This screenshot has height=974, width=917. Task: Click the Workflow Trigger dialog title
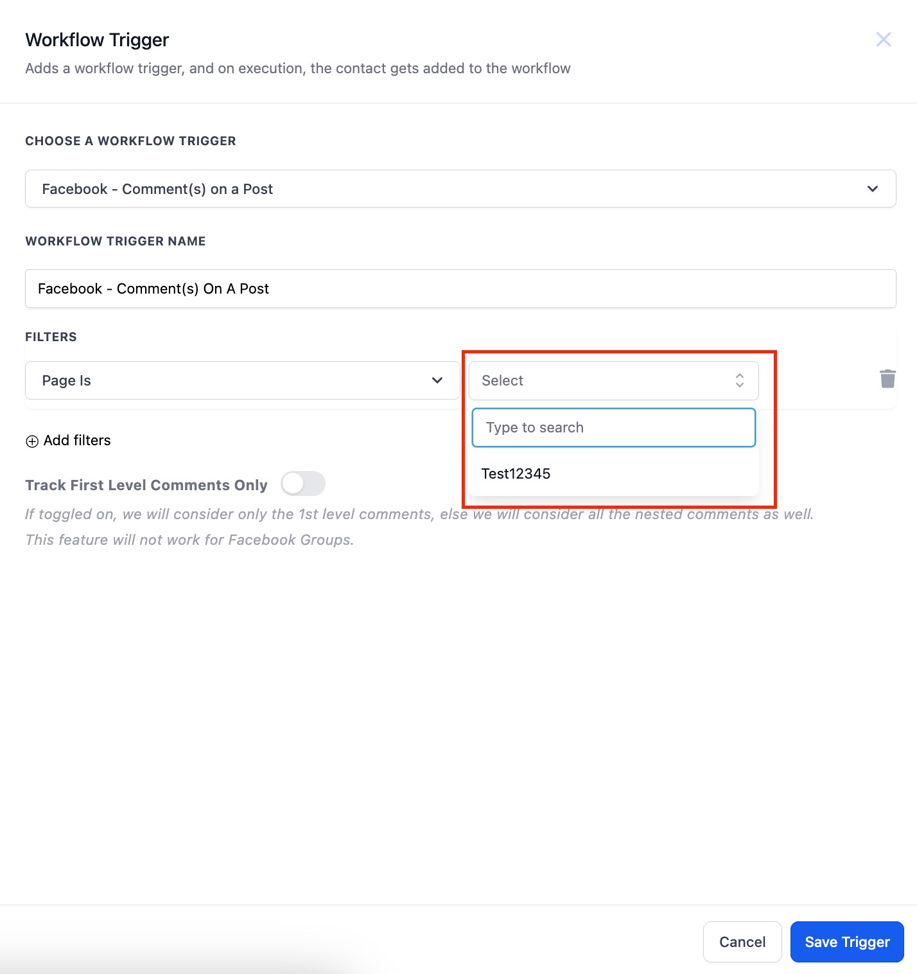click(97, 40)
